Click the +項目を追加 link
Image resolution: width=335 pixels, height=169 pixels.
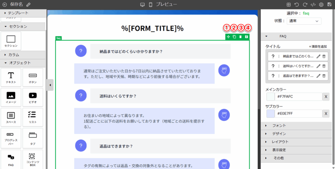(x=318, y=47)
